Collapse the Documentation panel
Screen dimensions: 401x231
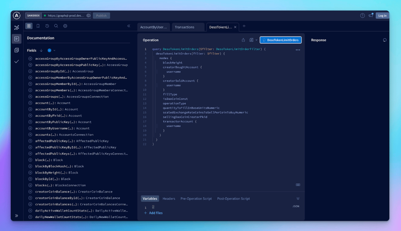129,26
